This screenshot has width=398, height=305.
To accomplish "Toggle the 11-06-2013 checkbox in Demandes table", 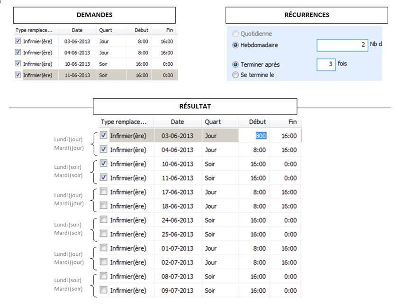I will (x=18, y=75).
